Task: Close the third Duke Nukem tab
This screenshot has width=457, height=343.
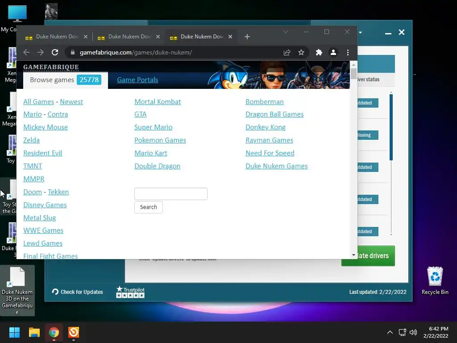Action: tap(230, 37)
